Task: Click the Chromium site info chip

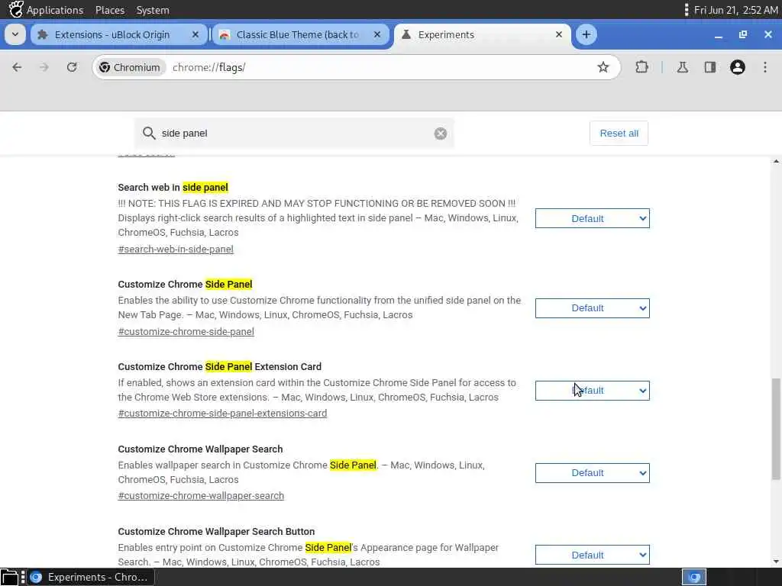Action: 130,67
